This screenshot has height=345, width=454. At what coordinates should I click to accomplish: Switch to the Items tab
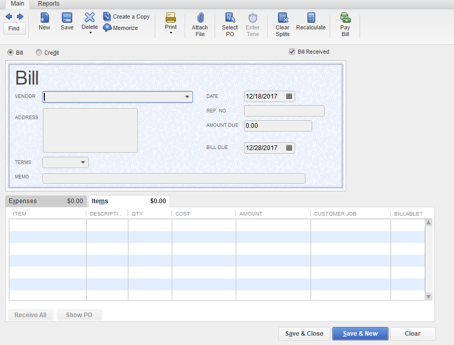click(129, 201)
